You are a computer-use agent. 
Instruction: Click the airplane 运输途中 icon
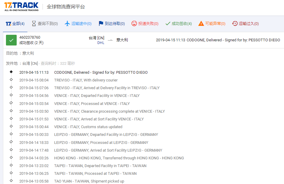(x=67, y=23)
